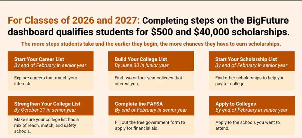The height and width of the screenshot is (138, 302).
Task: Select the Start Your Scholarship List heading
Action: pyautogui.click(x=246, y=59)
